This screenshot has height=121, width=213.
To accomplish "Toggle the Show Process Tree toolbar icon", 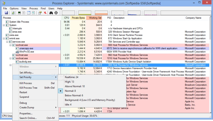I will 24,13.
